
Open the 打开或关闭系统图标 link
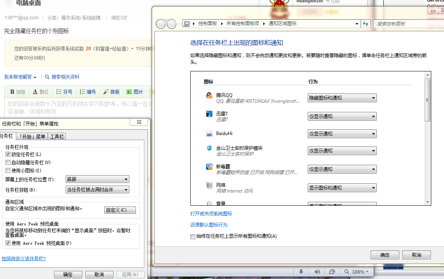tap(211, 214)
